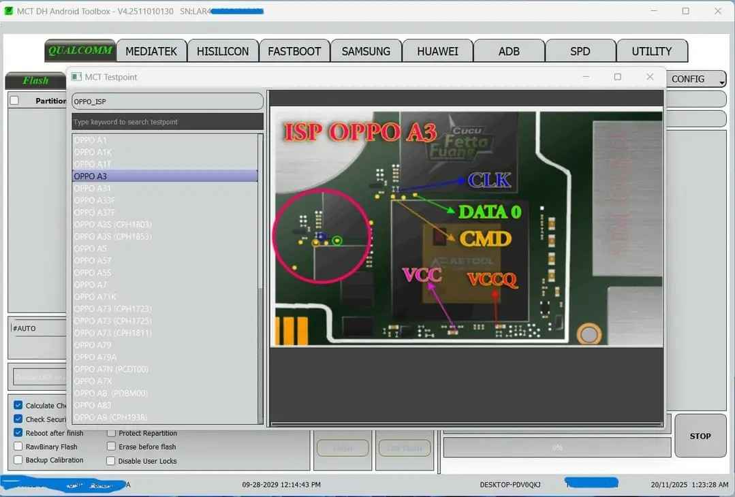The image size is (735, 497).
Task: Select OPPO A73 (CPH1725) testpoint
Action: tap(165, 321)
